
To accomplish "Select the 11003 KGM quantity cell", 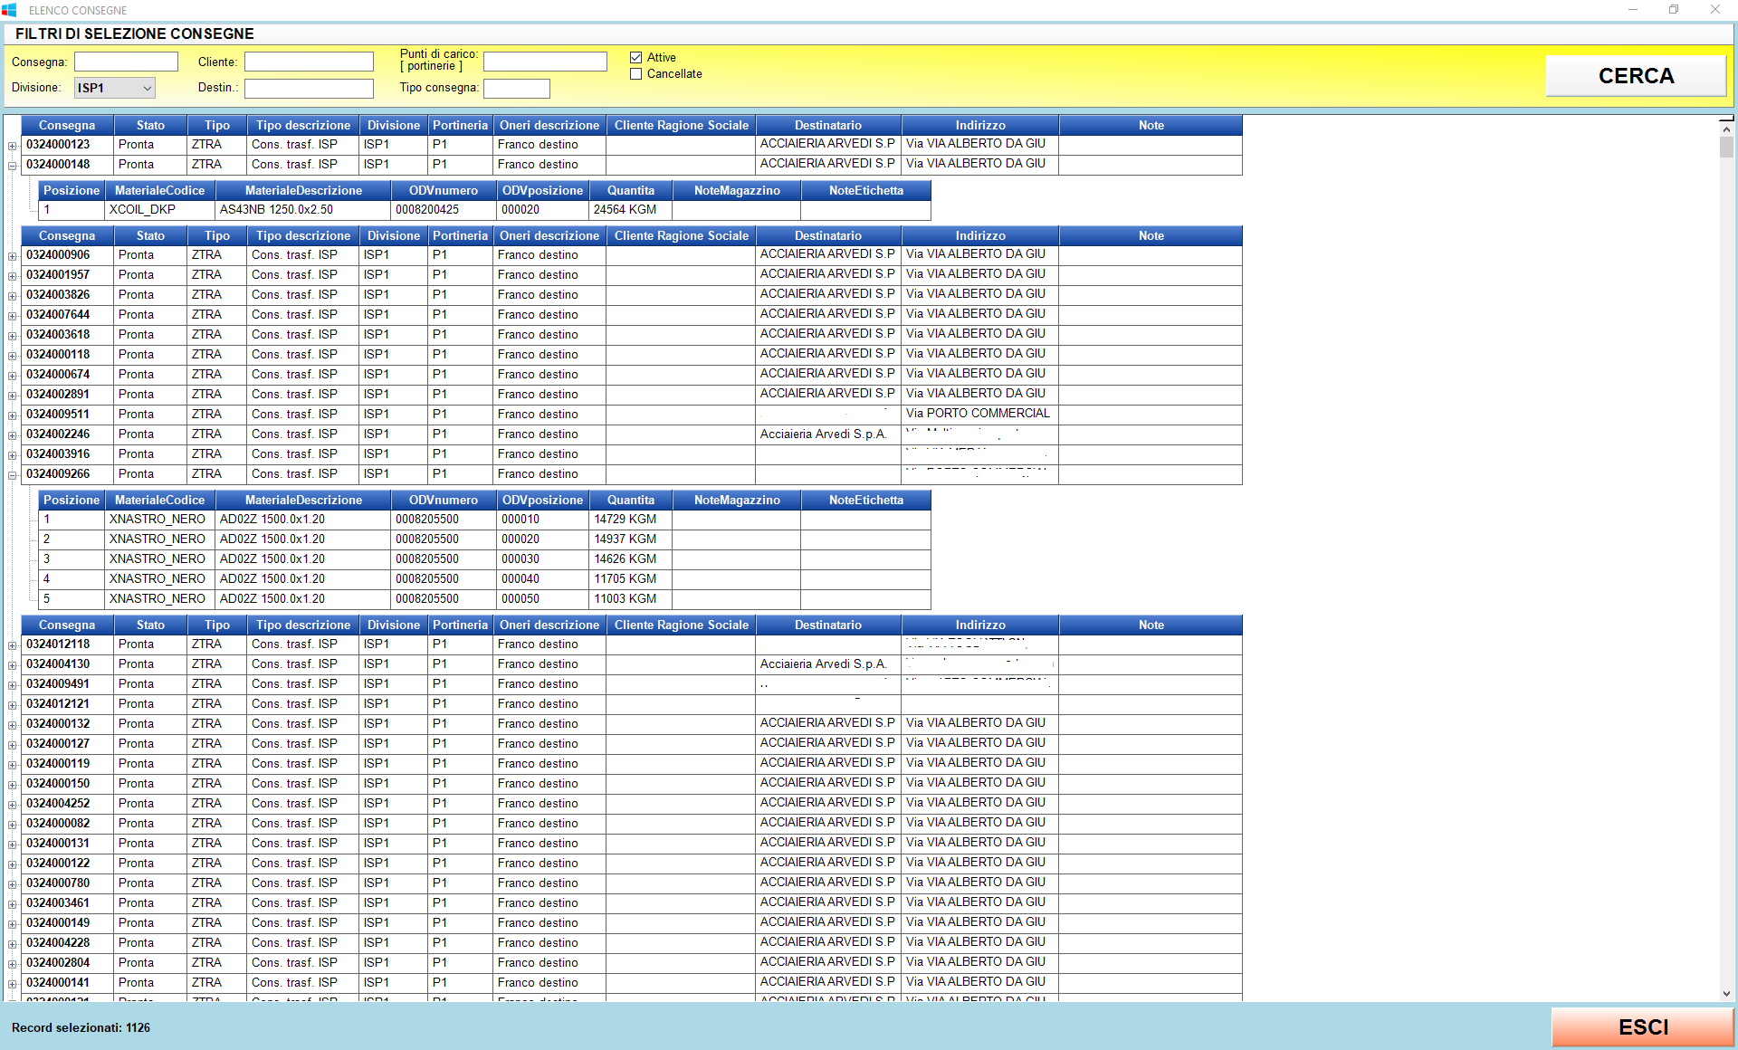I will click(x=631, y=599).
